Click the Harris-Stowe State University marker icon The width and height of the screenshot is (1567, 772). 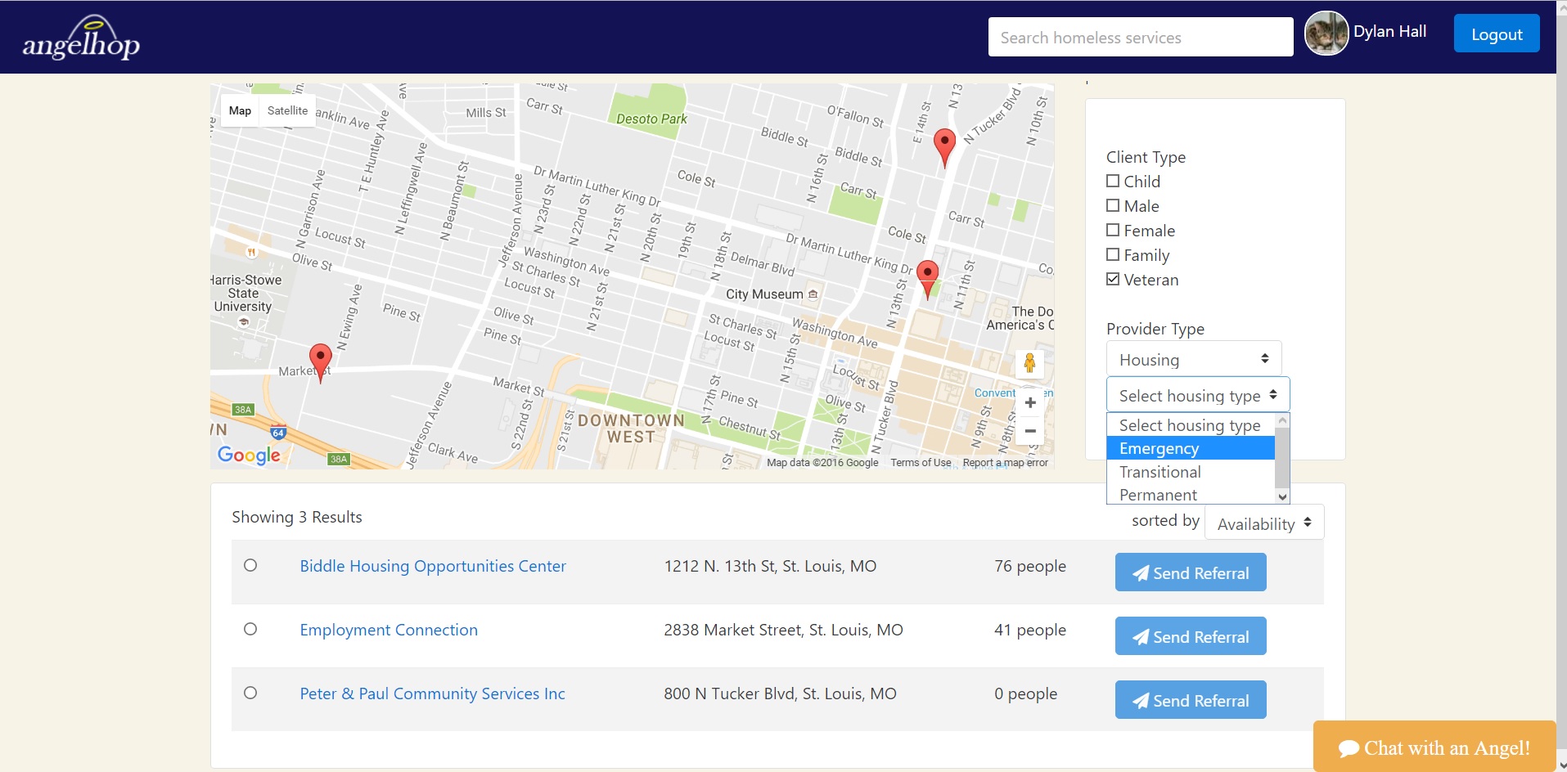243,322
